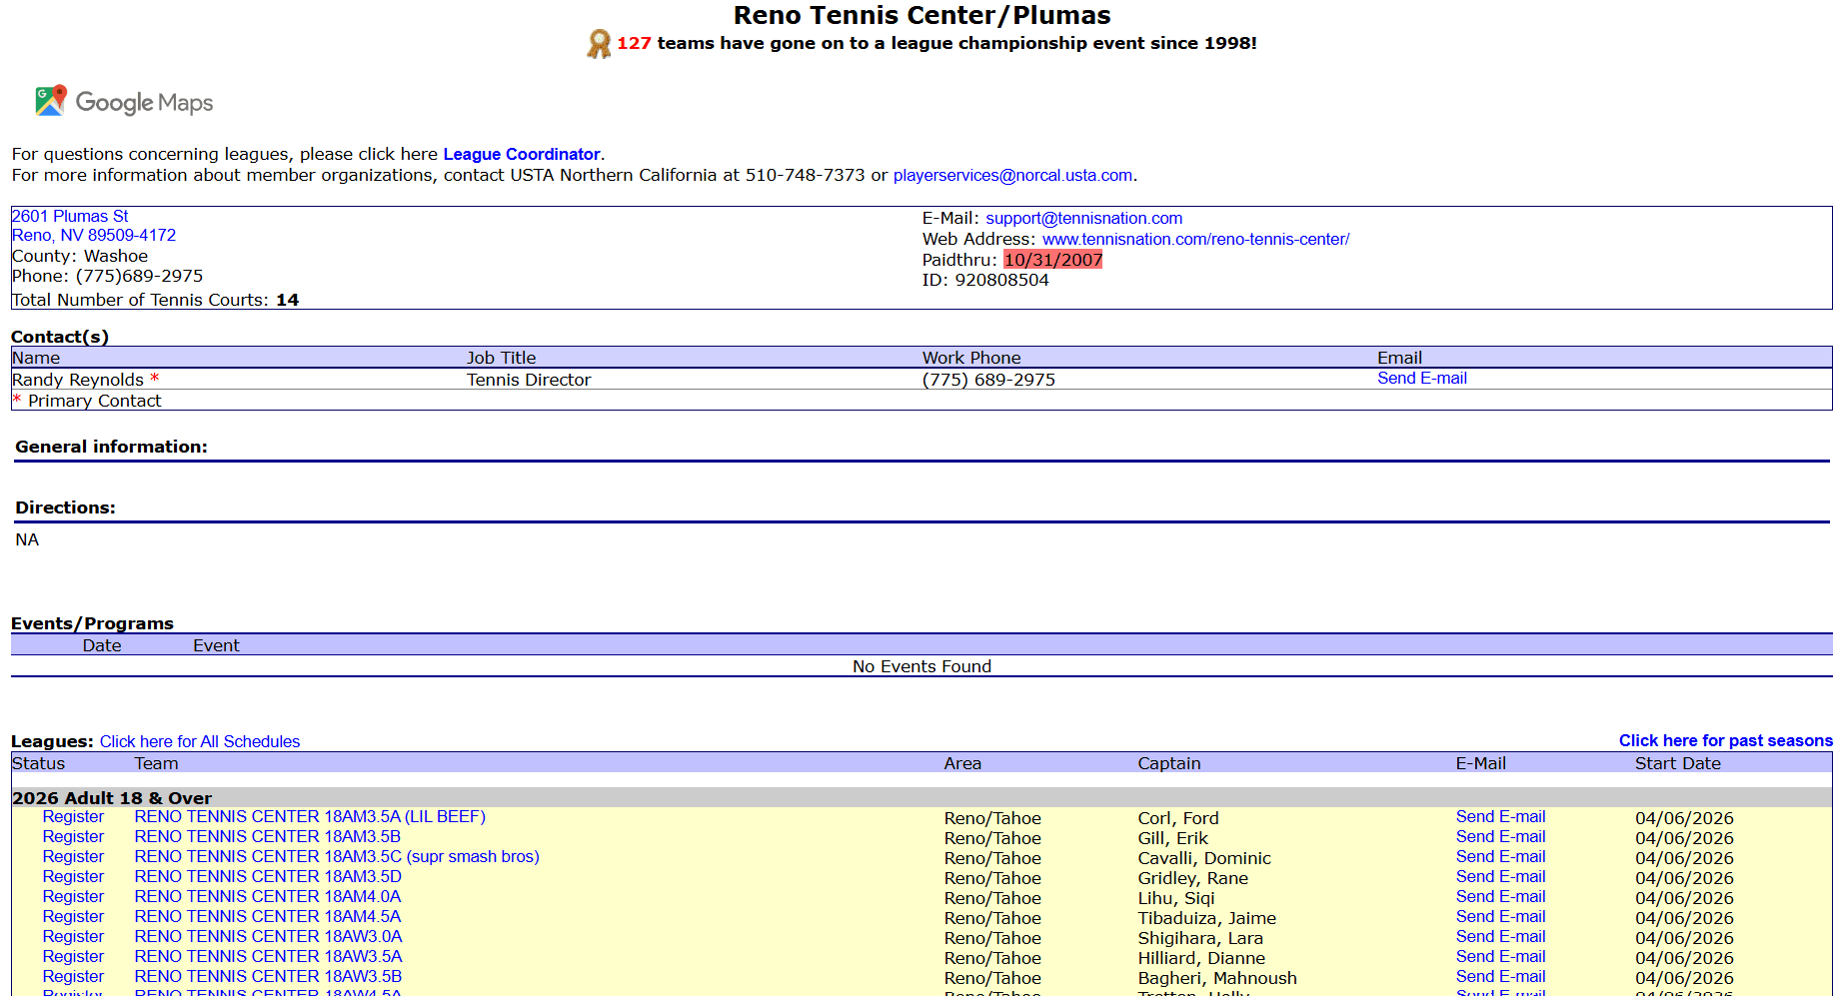Click the championship award ribbon icon
1847x996 pixels.
(598, 44)
